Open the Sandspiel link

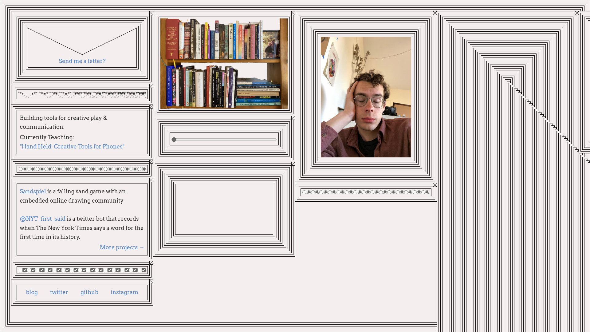[x=33, y=192]
